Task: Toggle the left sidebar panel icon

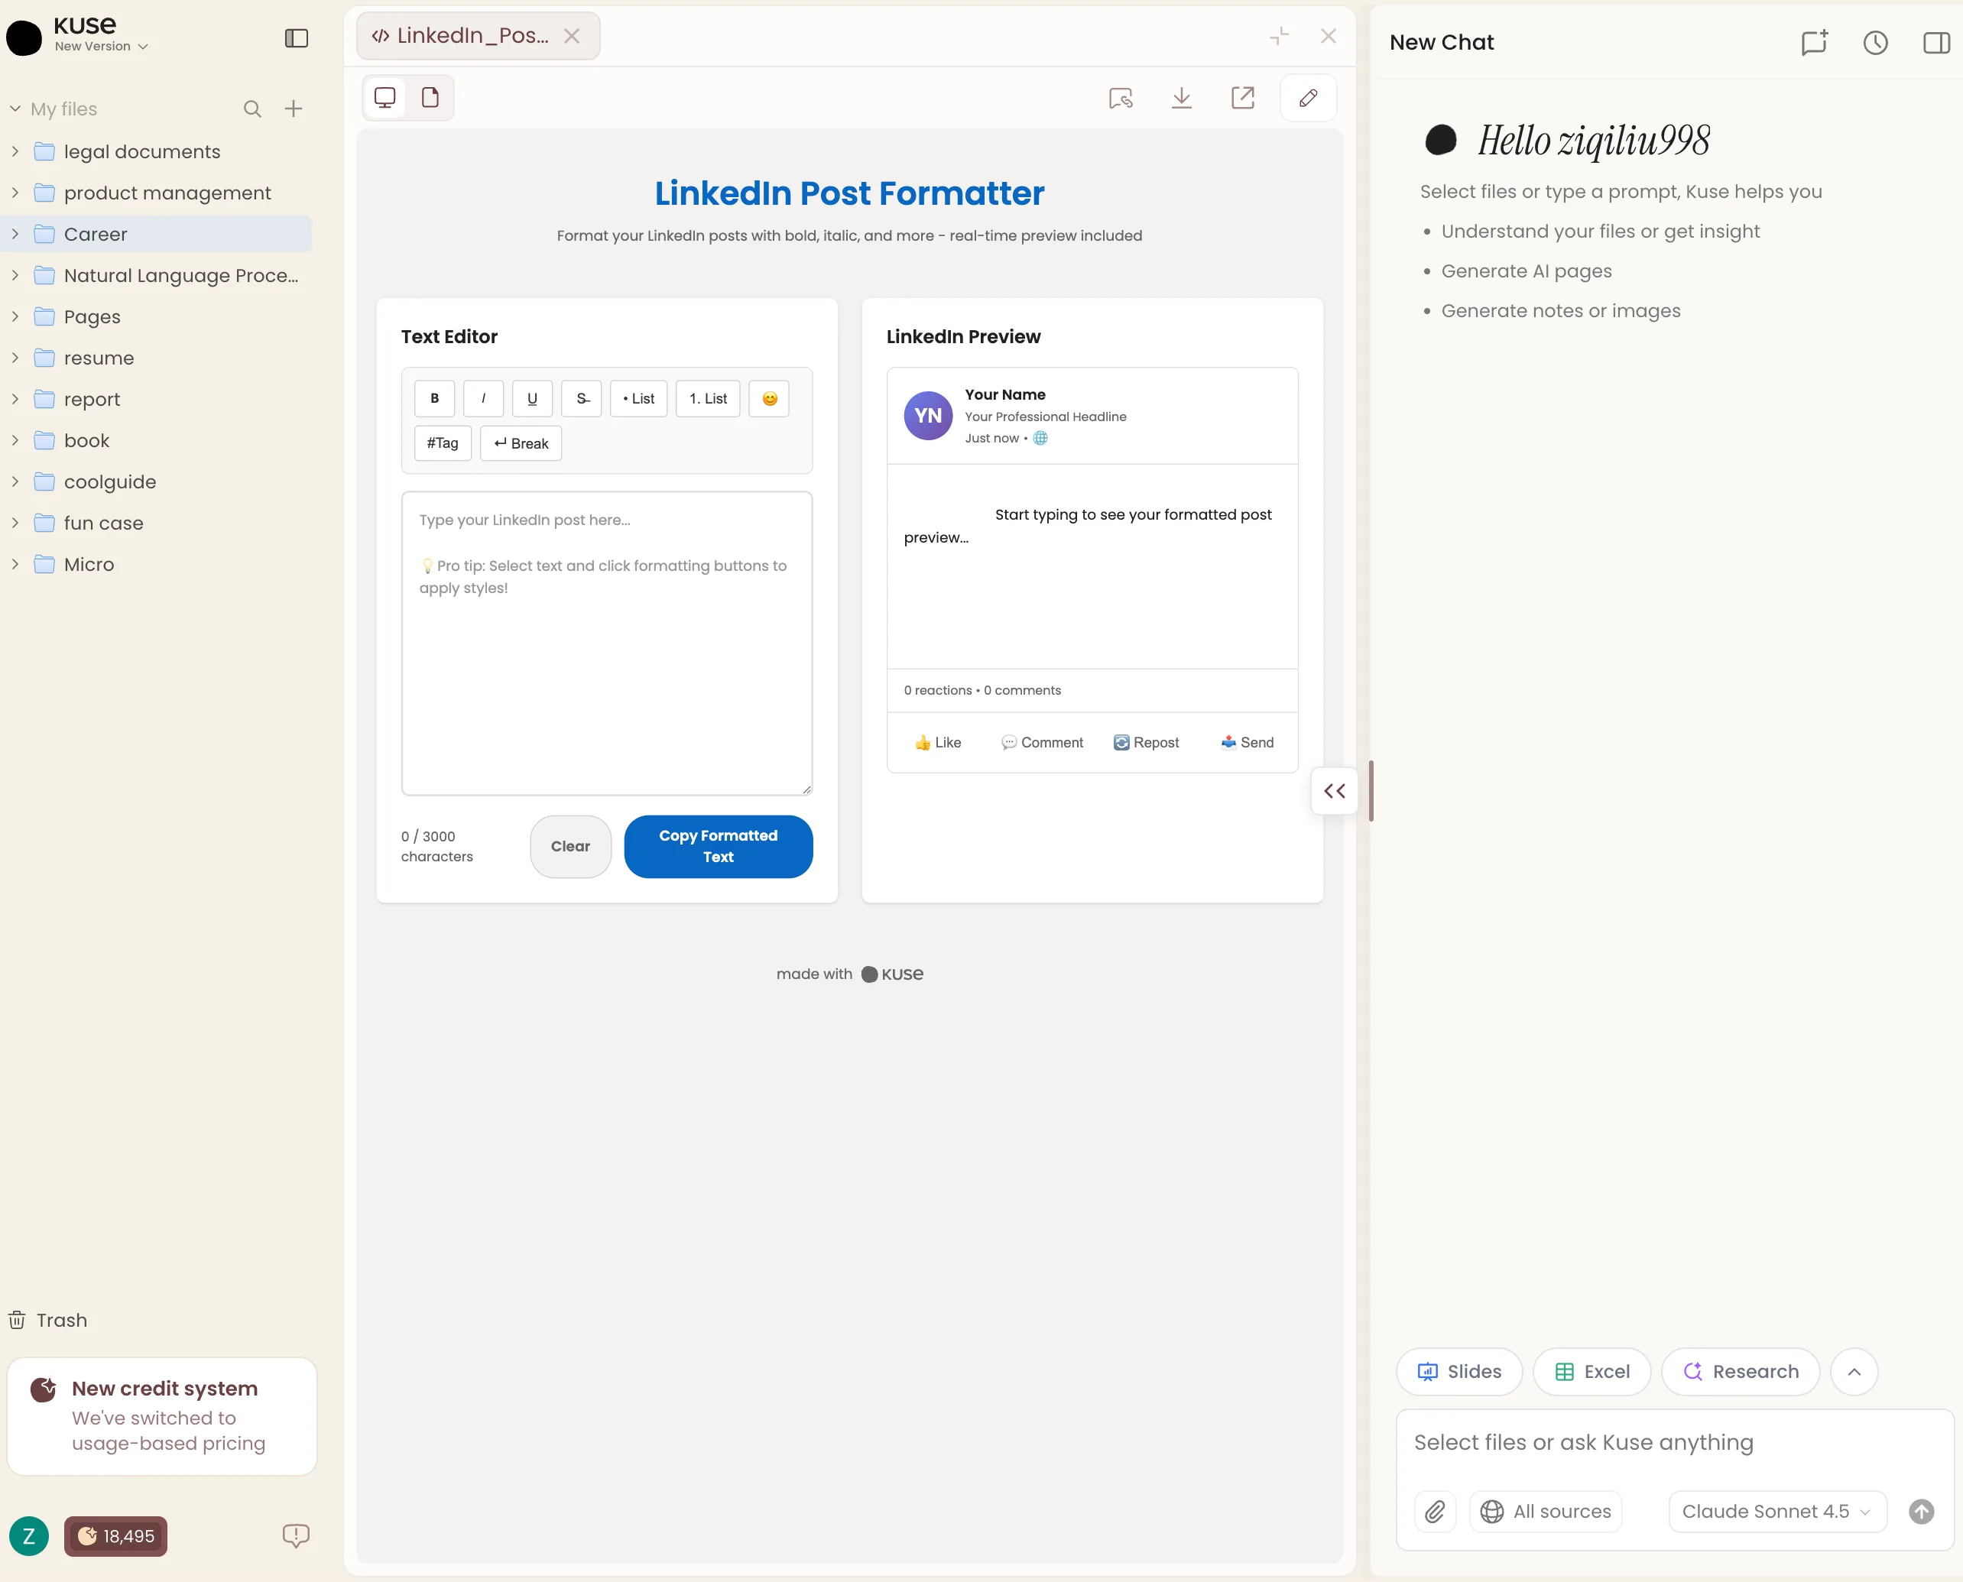Action: (296, 37)
